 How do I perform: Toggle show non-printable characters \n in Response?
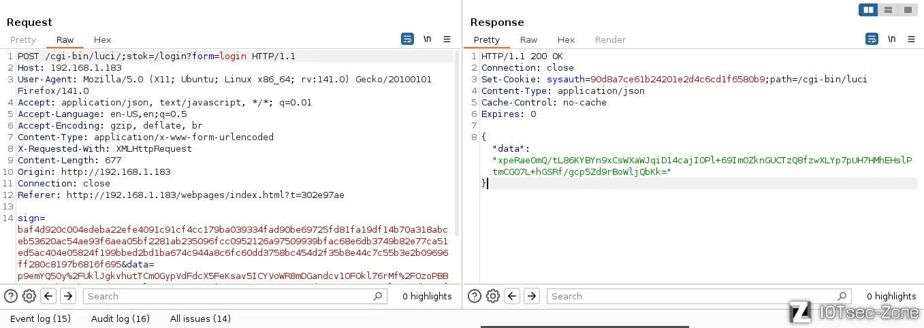pyautogui.click(x=891, y=39)
